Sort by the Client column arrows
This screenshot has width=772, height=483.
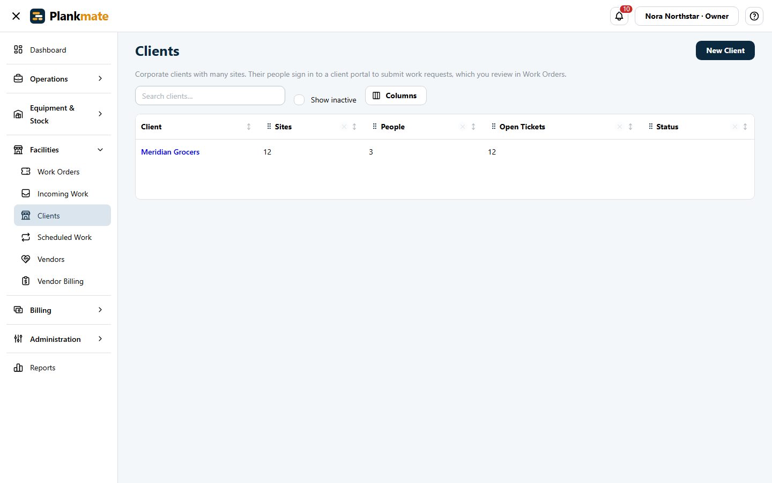(x=249, y=127)
